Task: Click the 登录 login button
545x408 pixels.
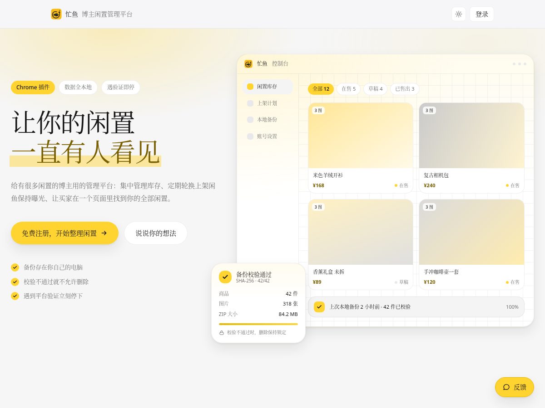Action: click(x=482, y=14)
